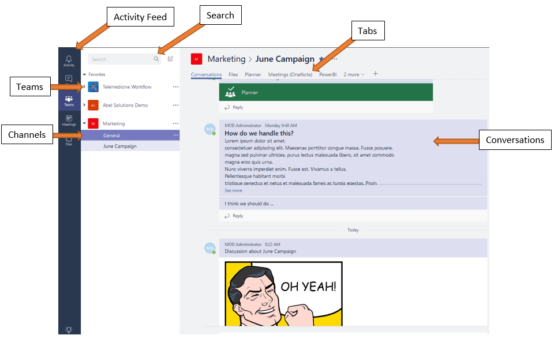The width and height of the screenshot is (554, 350).
Task: Click MA avatar beside Discussion about June Campaign
Action: 210,248
